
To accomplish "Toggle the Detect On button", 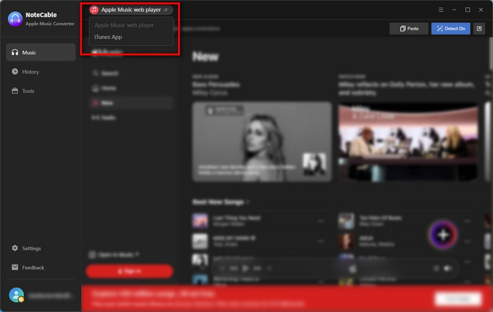I will (x=450, y=28).
